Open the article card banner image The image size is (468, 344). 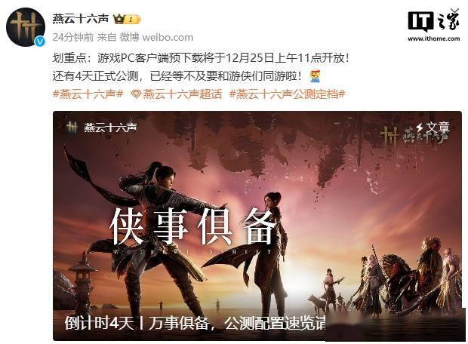point(257,226)
